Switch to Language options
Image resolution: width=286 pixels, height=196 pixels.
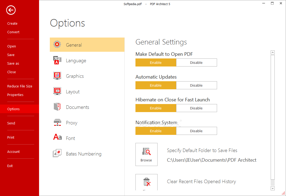tap(87, 61)
